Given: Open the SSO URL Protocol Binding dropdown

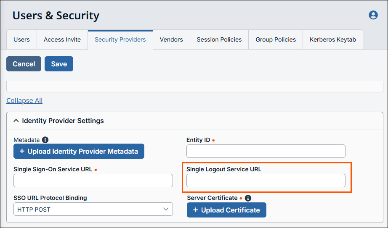Looking at the screenshot, I should click(93, 209).
